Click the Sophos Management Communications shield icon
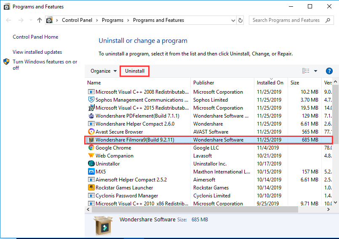339x239 pixels. coord(91,100)
